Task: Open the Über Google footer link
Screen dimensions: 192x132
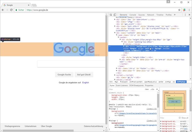Action: (x=46, y=126)
